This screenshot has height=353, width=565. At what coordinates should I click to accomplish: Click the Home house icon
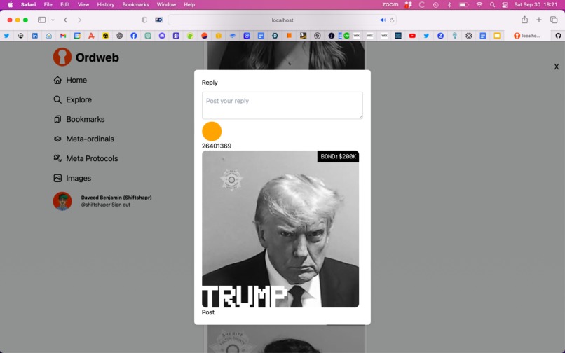pyautogui.click(x=57, y=80)
